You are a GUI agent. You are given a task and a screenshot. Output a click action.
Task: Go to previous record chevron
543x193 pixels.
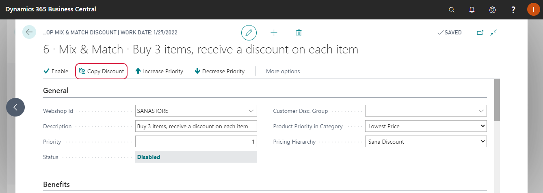click(15, 107)
